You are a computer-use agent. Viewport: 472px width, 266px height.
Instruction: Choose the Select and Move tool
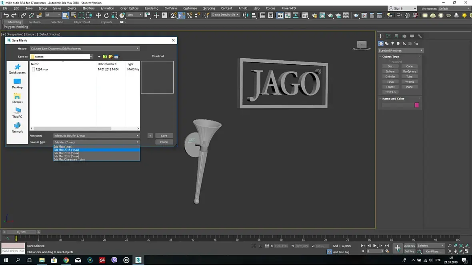tap(98, 15)
